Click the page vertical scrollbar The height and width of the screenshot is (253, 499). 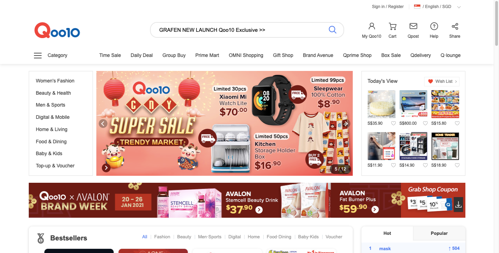pyautogui.click(x=496, y=127)
